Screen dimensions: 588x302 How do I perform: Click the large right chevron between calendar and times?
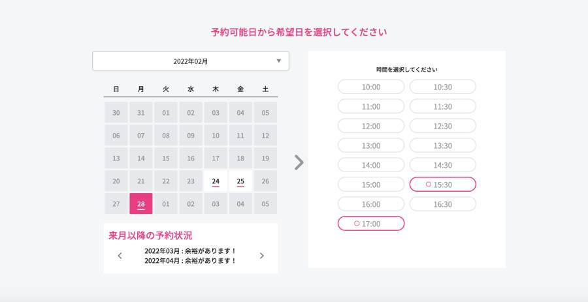[x=299, y=162]
